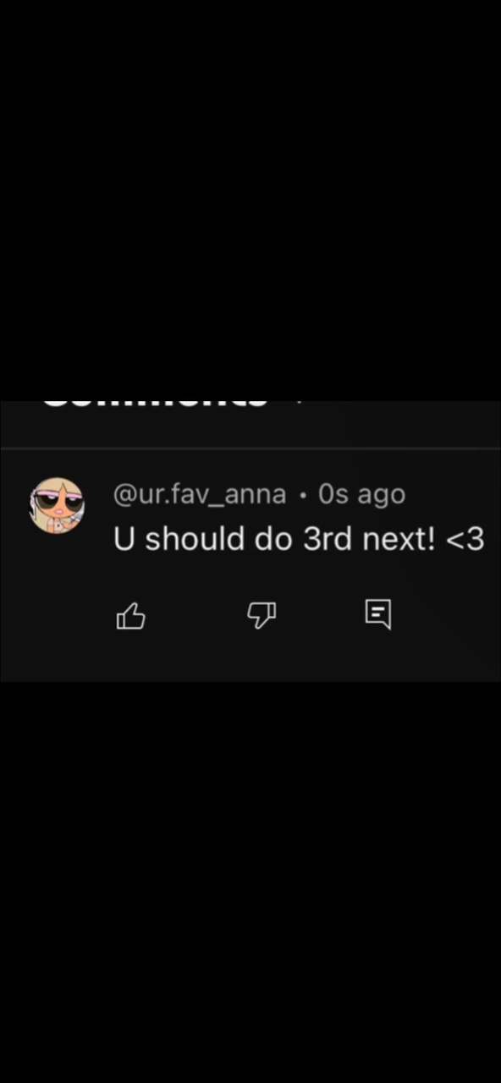Dislike the comment from @ur.fav_anna
Screen dimensions: 501x1083
click(261, 615)
